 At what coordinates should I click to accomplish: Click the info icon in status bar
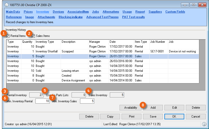click(x=204, y=124)
